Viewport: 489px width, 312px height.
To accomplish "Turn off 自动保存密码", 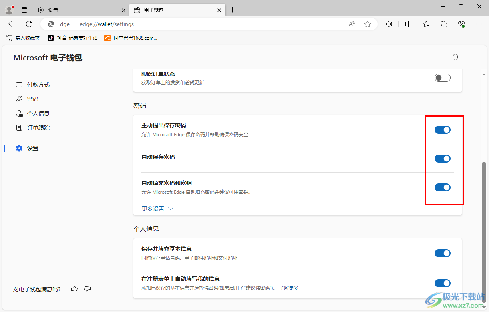I will (x=442, y=158).
